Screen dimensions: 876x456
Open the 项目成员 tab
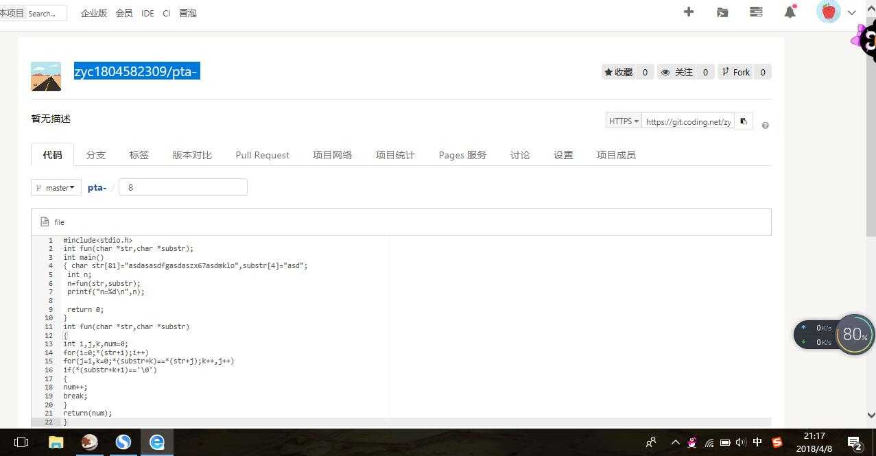[616, 155]
